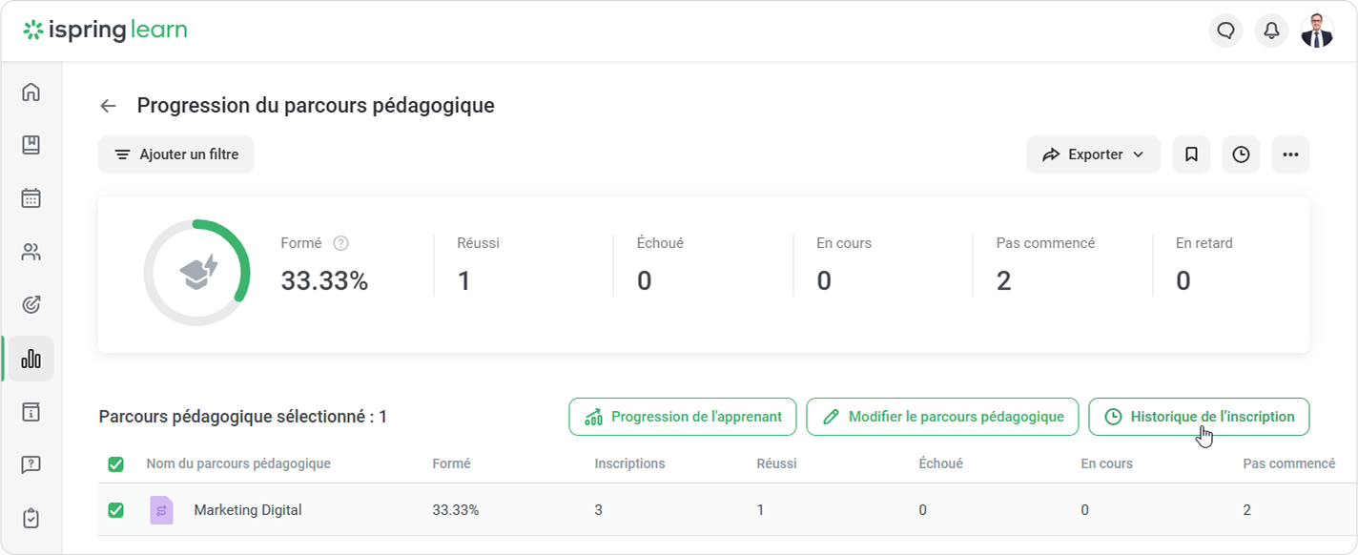1358x555 pixels.
Task: Click Historique de l'inscription button
Action: (1199, 417)
